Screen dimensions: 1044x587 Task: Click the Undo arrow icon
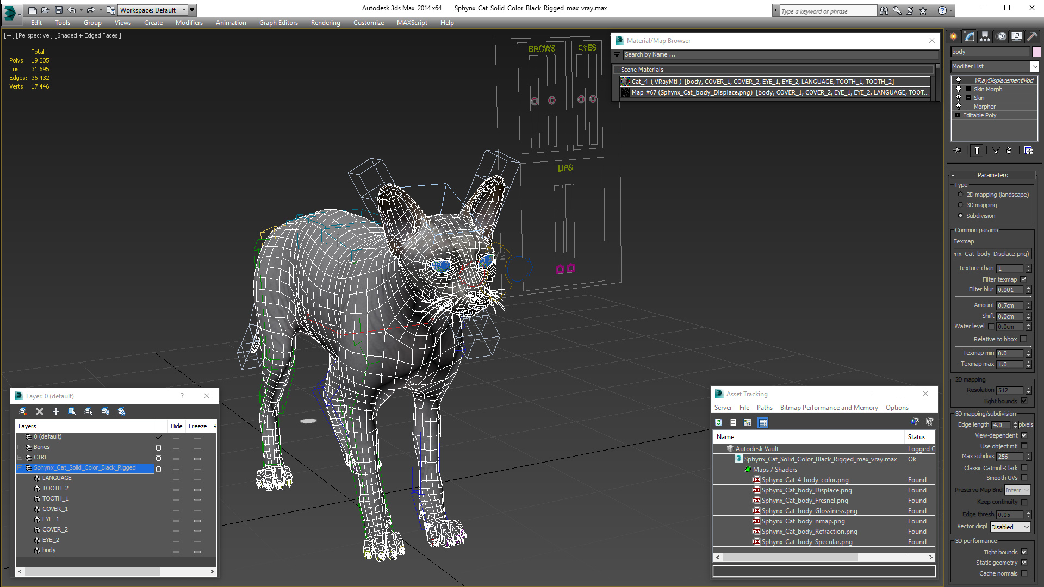(x=71, y=10)
